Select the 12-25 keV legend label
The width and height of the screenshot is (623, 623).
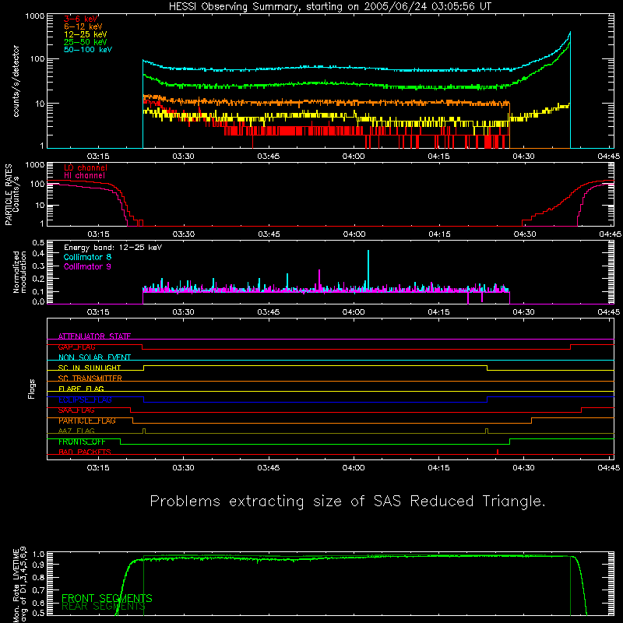click(86, 34)
